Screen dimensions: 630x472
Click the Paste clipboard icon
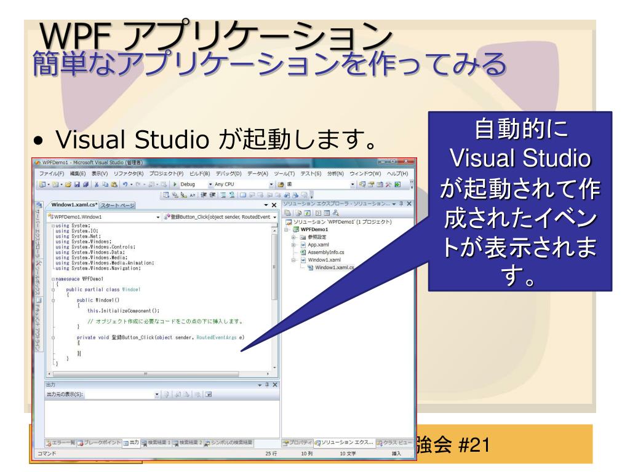pos(114,184)
